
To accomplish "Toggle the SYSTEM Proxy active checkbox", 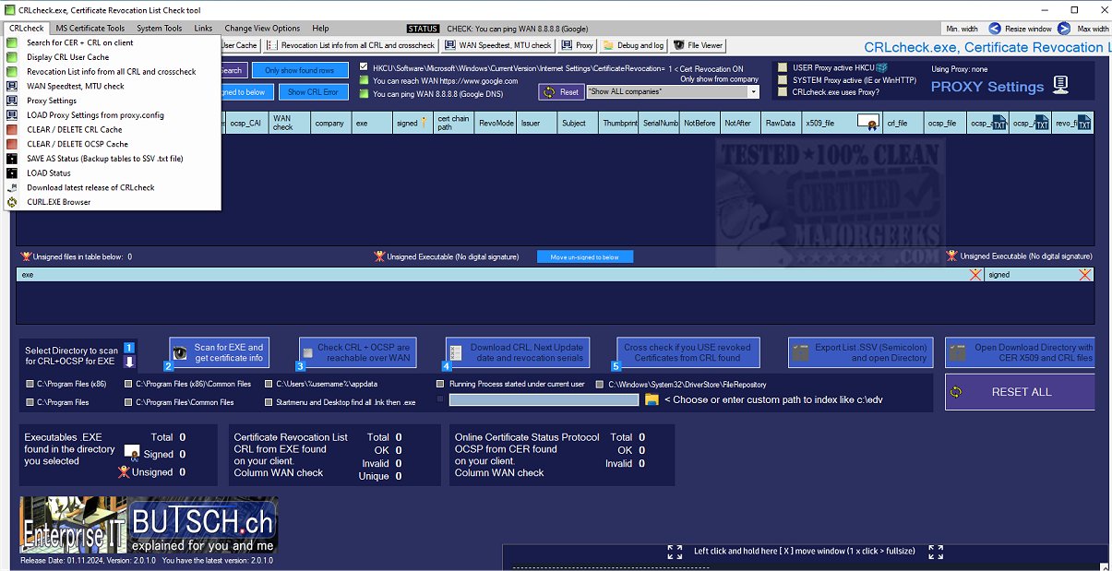I will tap(783, 80).
